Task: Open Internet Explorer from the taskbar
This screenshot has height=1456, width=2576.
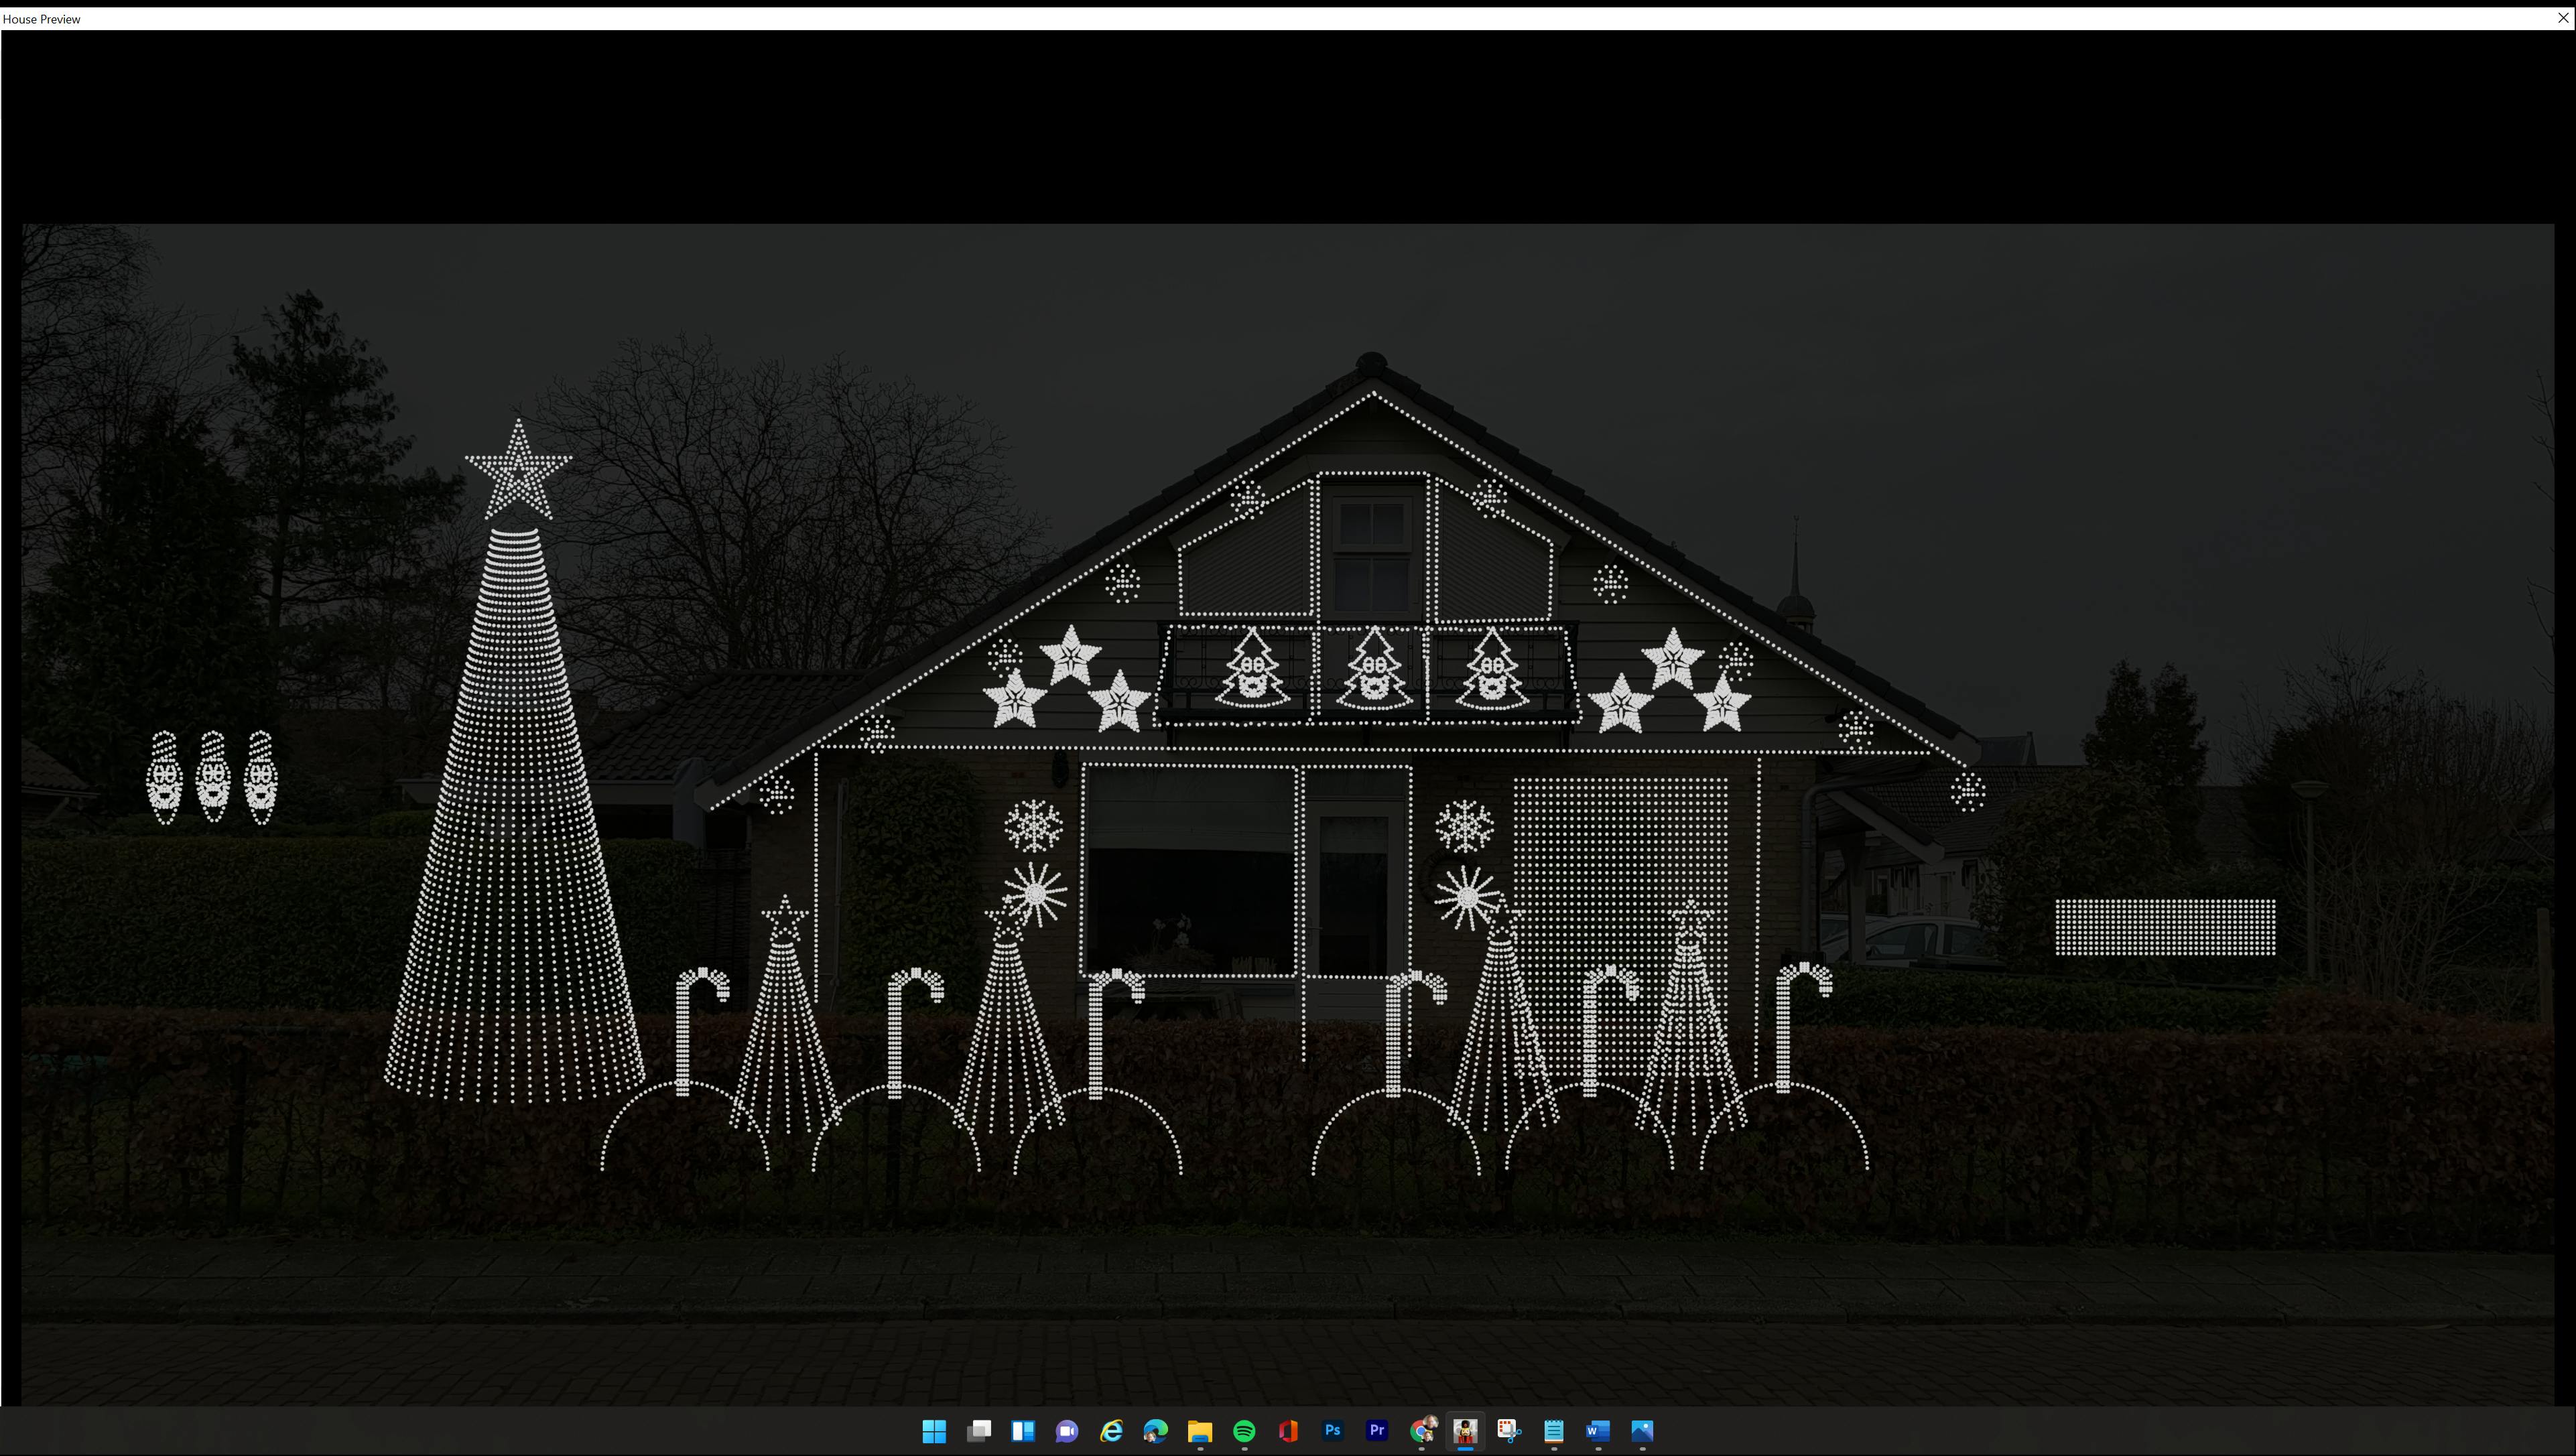Action: point(1111,1431)
